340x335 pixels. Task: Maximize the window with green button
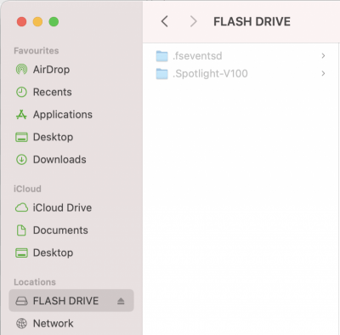(x=54, y=21)
